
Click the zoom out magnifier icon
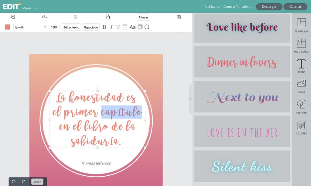[x=13, y=17]
